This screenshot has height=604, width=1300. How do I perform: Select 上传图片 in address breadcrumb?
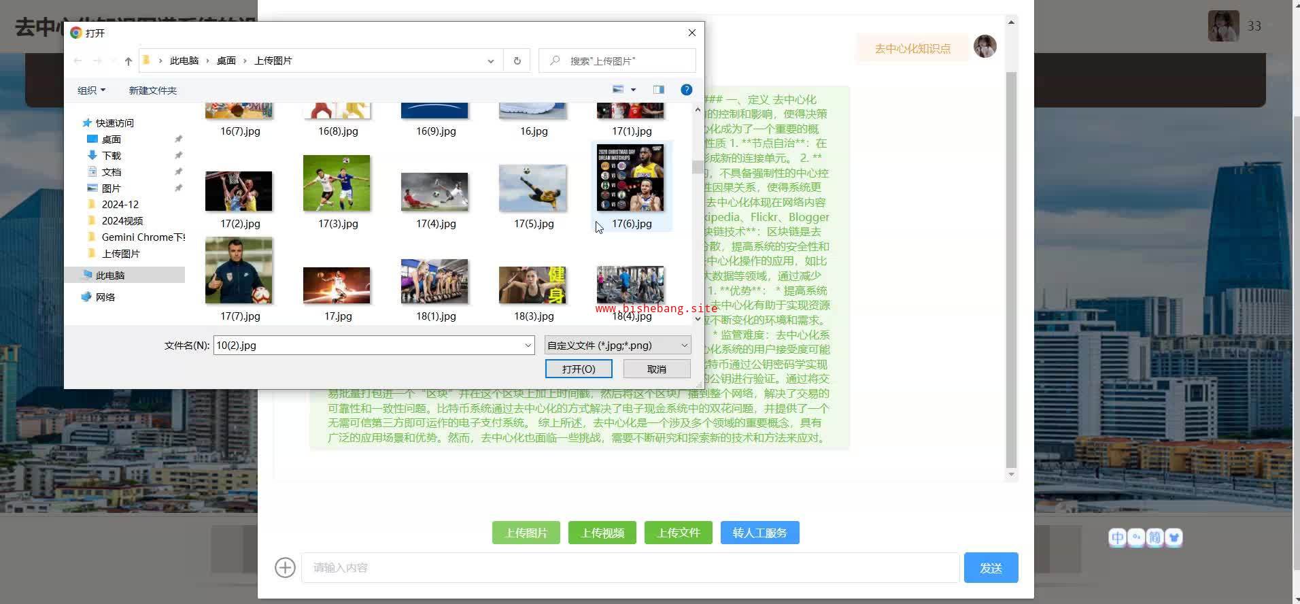pyautogui.click(x=273, y=61)
